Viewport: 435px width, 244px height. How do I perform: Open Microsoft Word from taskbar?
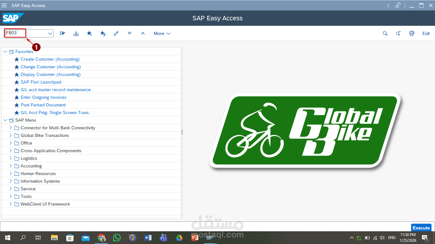[x=148, y=238]
